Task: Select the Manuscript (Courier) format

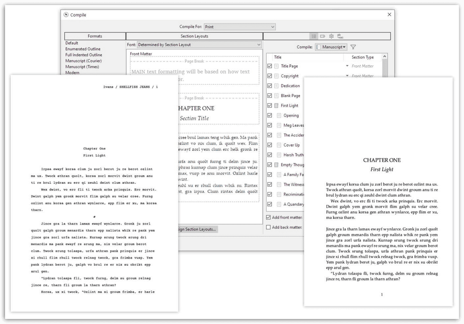Action: point(84,61)
